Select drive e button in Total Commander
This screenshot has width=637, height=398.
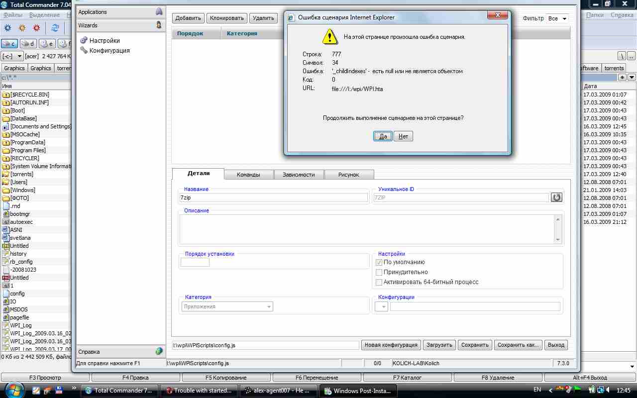47,44
